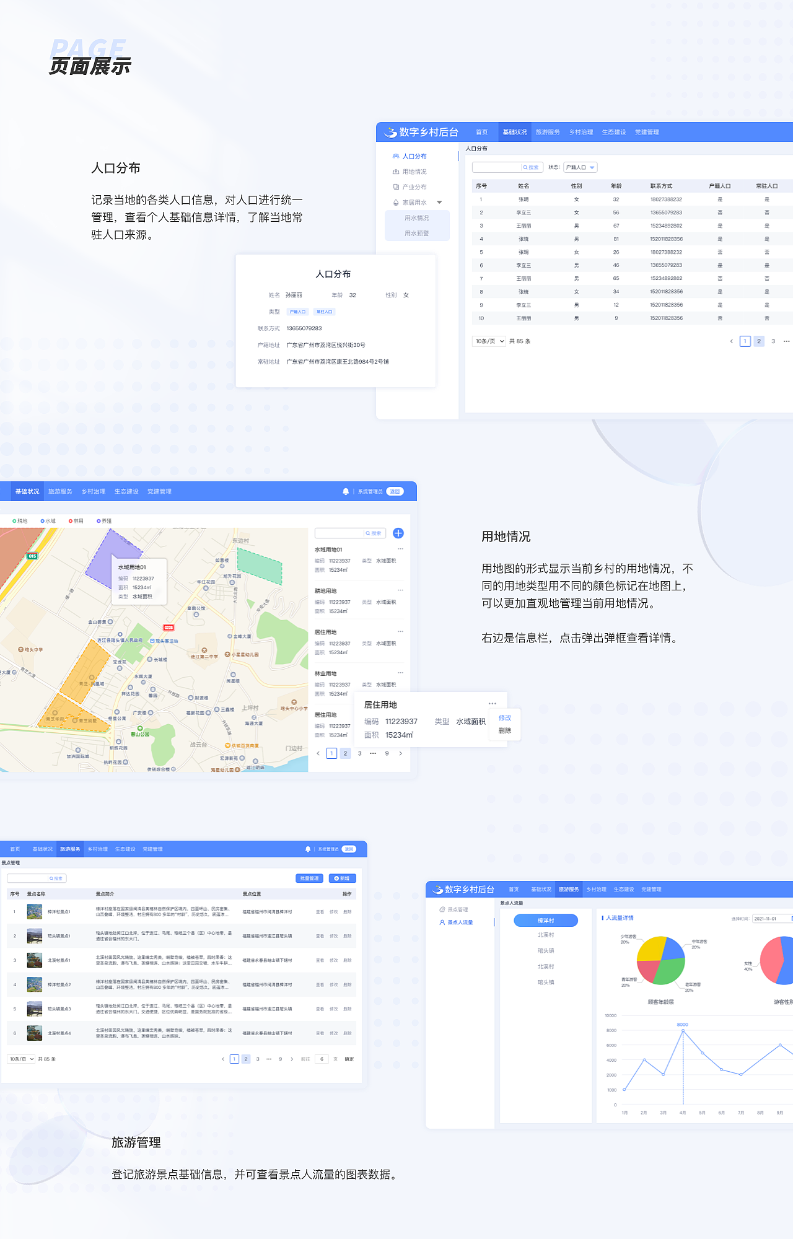793x1239 pixels.
Task: Click the 常驻人口 tag in the detail card
Action: point(325,312)
